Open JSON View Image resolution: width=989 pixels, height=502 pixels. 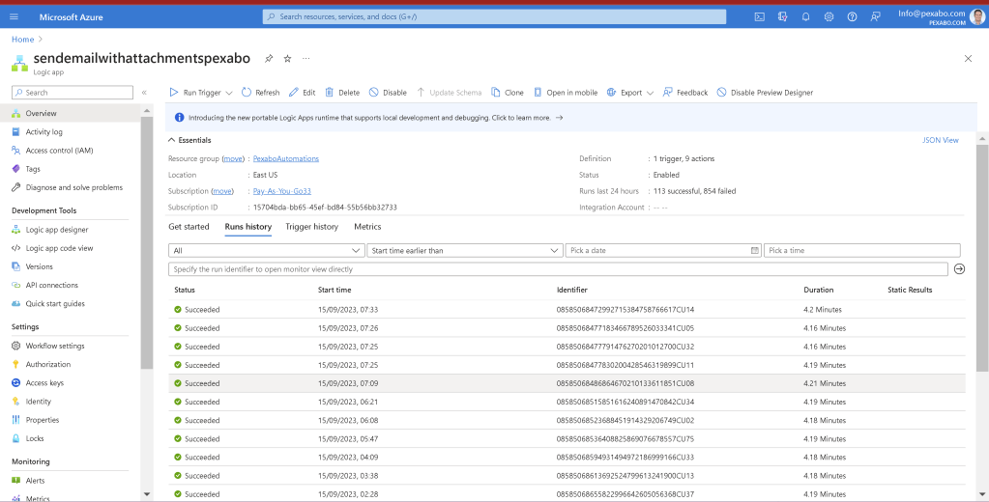[x=941, y=140]
